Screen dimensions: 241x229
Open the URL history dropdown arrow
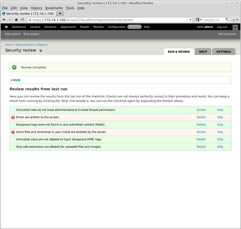pyautogui.click(x=190, y=20)
